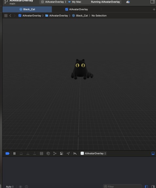Viewport: 156px width, 188px height.
Task: Toggle the console pane
Action: coord(153,187)
